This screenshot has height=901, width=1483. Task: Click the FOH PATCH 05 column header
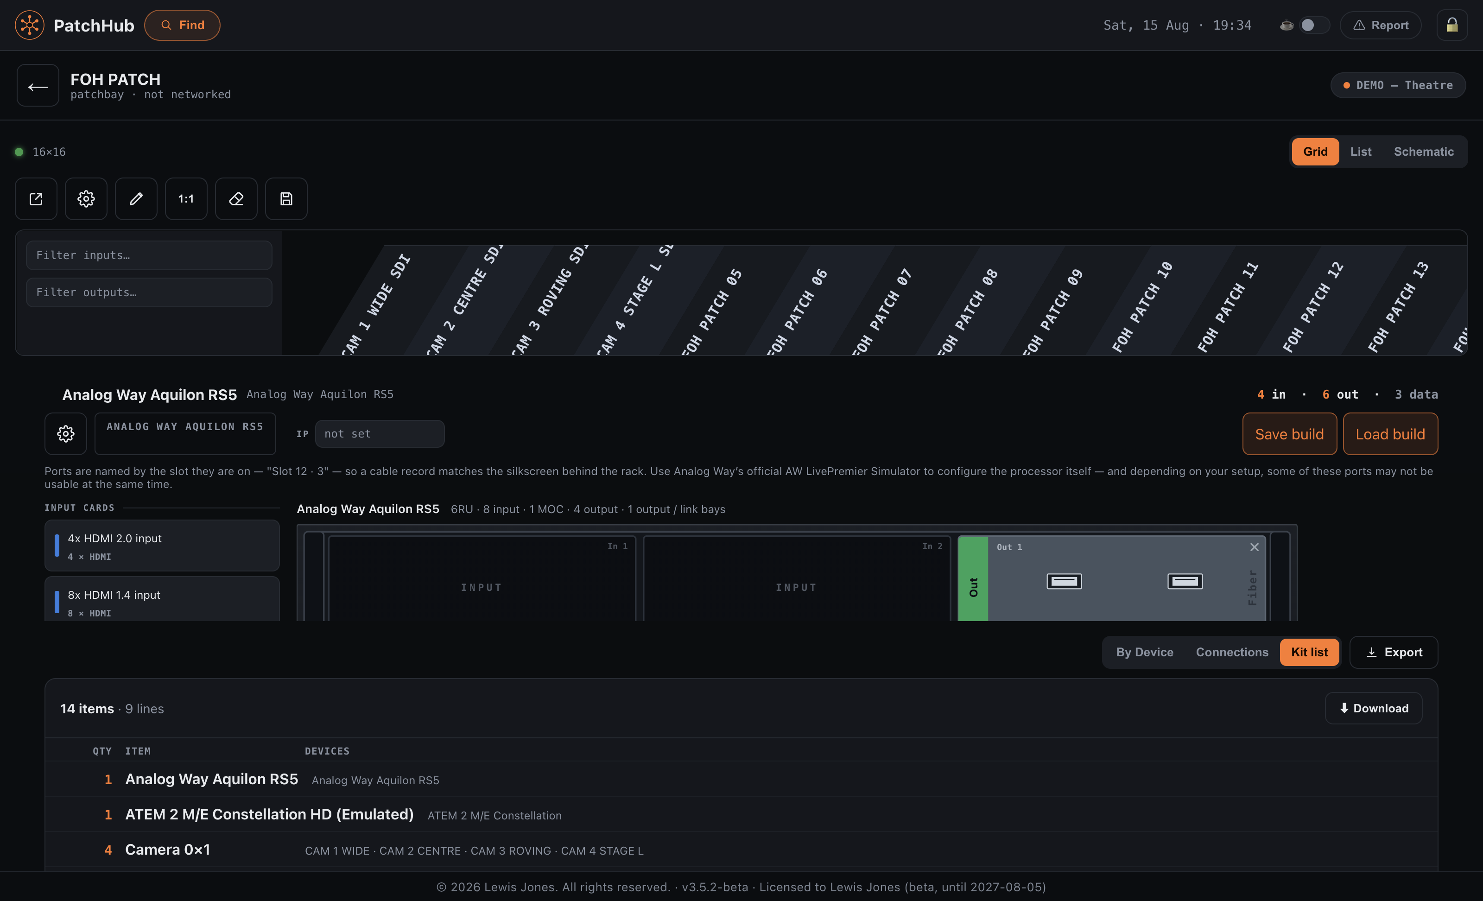click(713, 311)
